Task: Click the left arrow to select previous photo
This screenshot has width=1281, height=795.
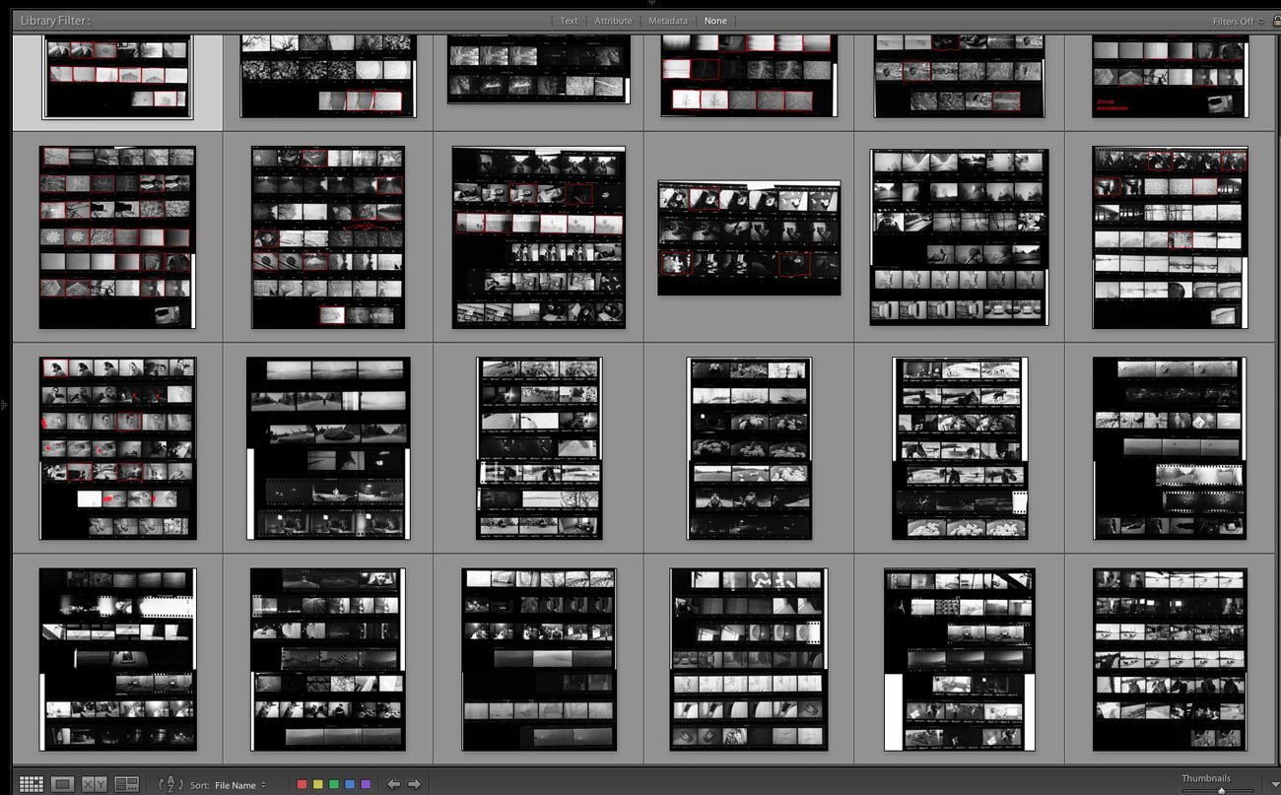Action: tap(393, 784)
